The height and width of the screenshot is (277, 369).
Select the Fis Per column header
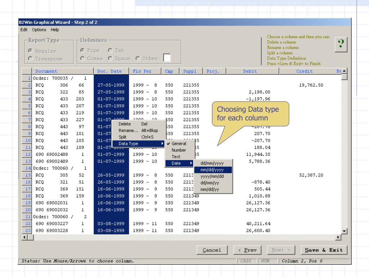[145, 71]
